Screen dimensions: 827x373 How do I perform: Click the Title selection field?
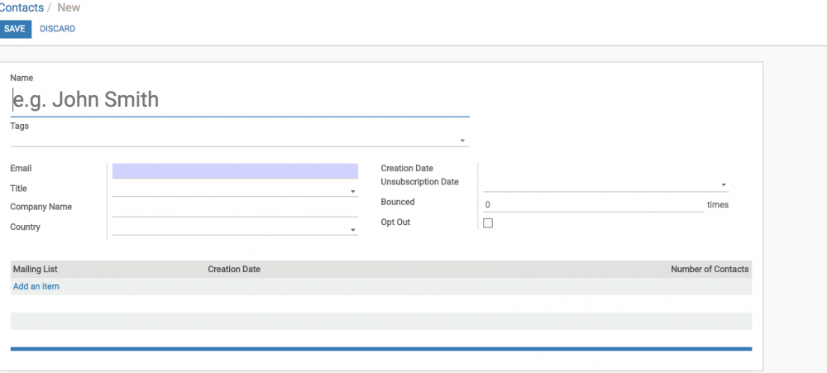(235, 190)
